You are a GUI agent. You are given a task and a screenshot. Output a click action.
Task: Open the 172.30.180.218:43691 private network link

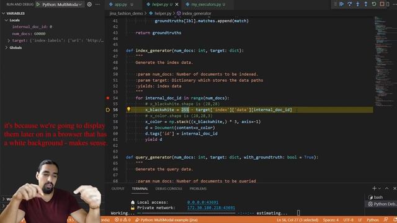pyautogui.click(x=211, y=208)
